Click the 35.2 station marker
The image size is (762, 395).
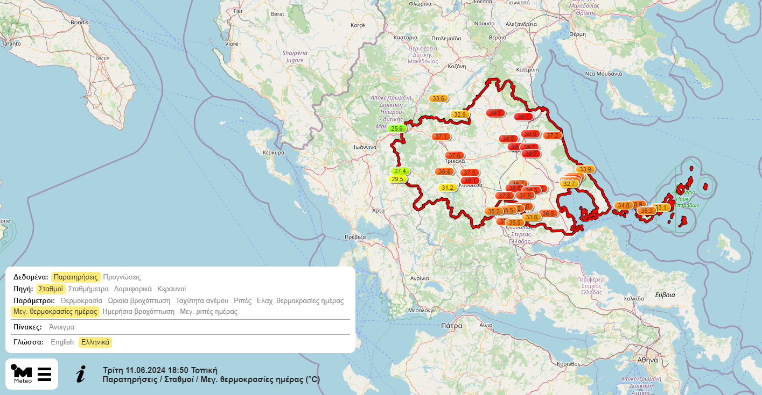494,212
